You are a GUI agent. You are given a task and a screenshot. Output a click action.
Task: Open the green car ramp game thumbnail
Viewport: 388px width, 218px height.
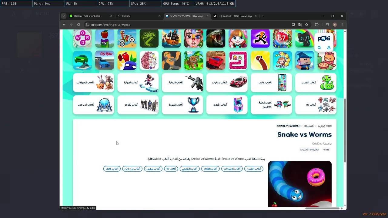82,60
